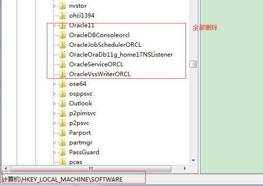Click the HKEY_LOCAL_MACHINE\SOFTWARE status bar path

62,180
